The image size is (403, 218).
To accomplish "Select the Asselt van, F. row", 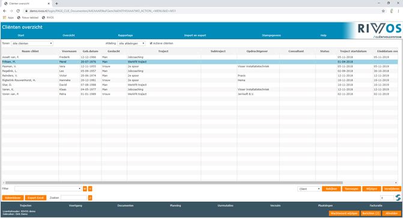I will (x=200, y=57).
